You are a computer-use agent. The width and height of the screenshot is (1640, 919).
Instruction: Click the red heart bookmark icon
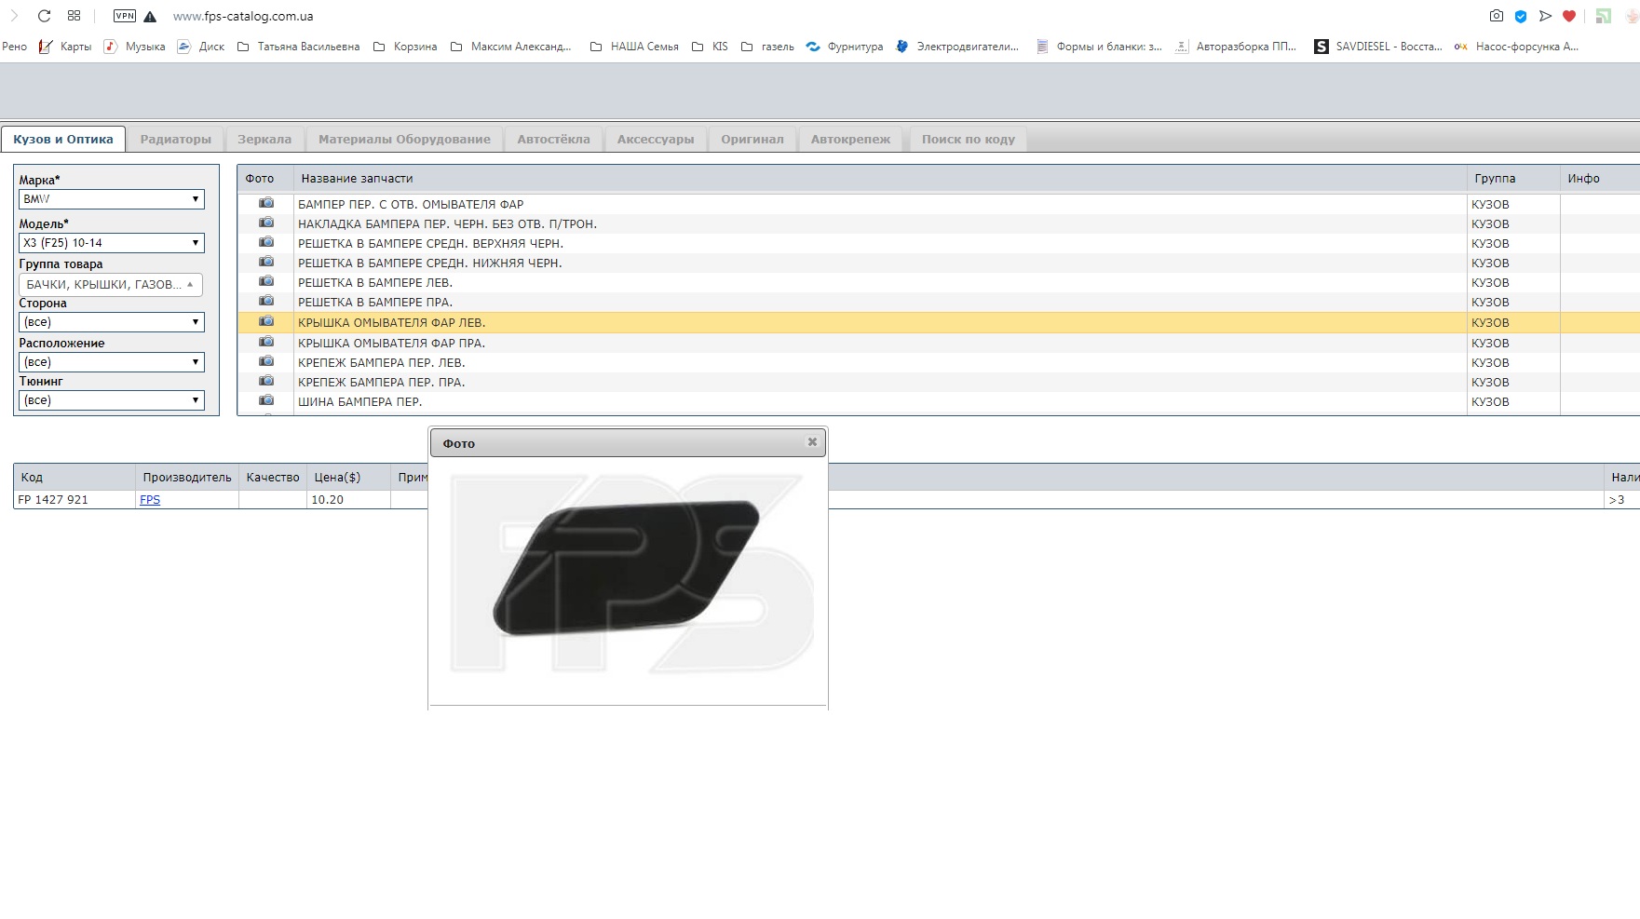tap(1569, 16)
